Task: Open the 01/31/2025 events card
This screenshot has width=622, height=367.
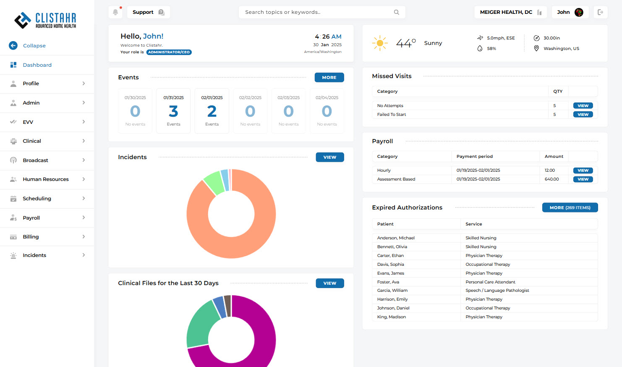Action: [x=173, y=111]
